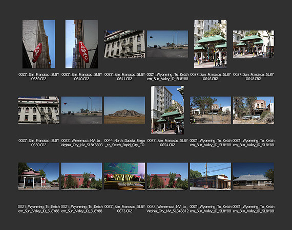Open the building facade photo 0641.CR2

click(x=124, y=44)
